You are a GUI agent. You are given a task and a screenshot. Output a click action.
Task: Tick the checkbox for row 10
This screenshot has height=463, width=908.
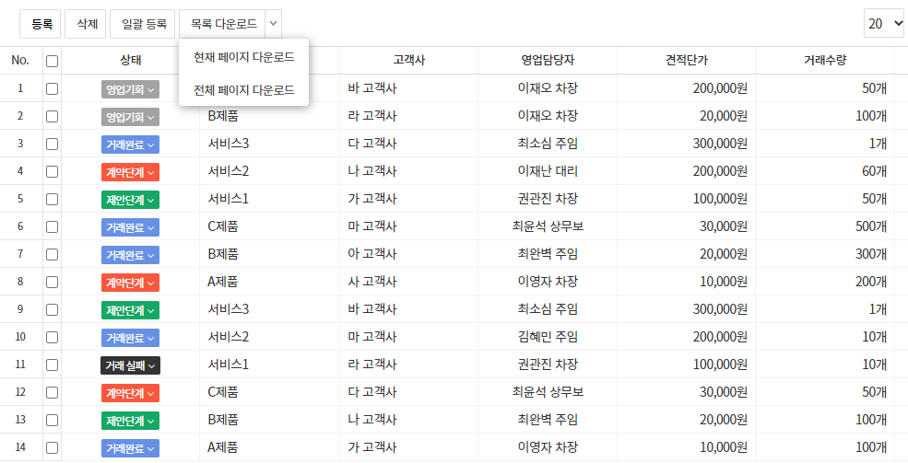click(x=53, y=337)
